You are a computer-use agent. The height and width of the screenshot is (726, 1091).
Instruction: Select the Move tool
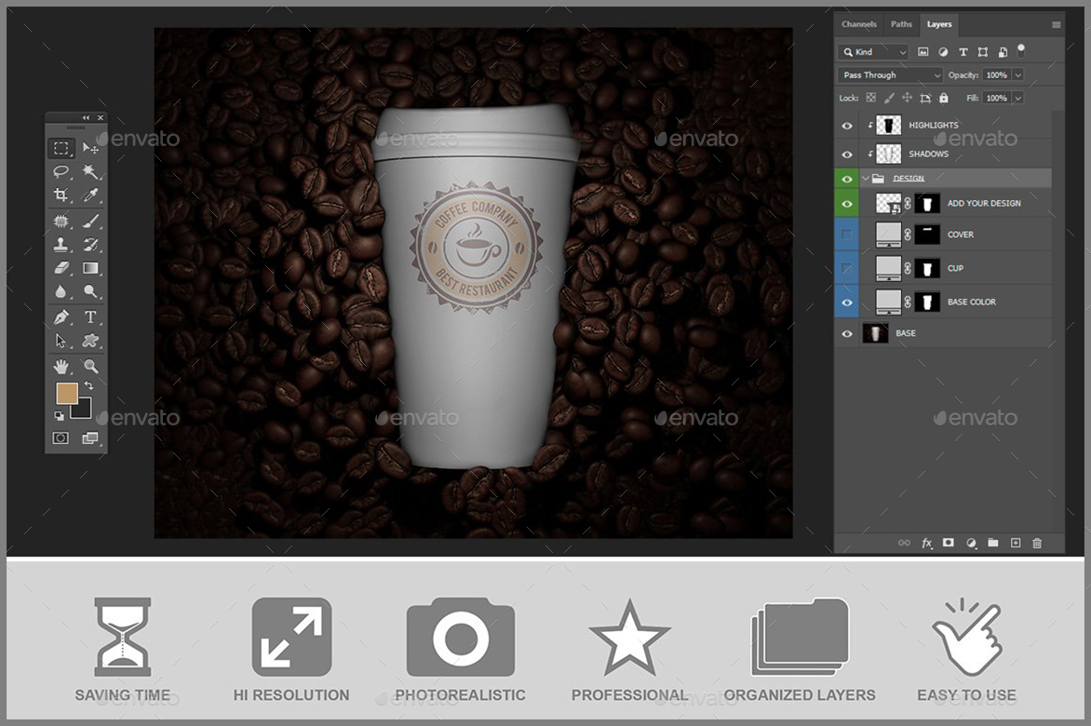click(90, 147)
